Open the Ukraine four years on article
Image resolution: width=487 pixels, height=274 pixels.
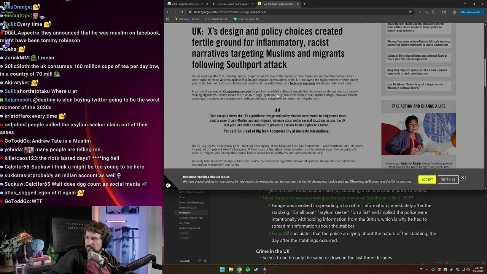pos(419,43)
